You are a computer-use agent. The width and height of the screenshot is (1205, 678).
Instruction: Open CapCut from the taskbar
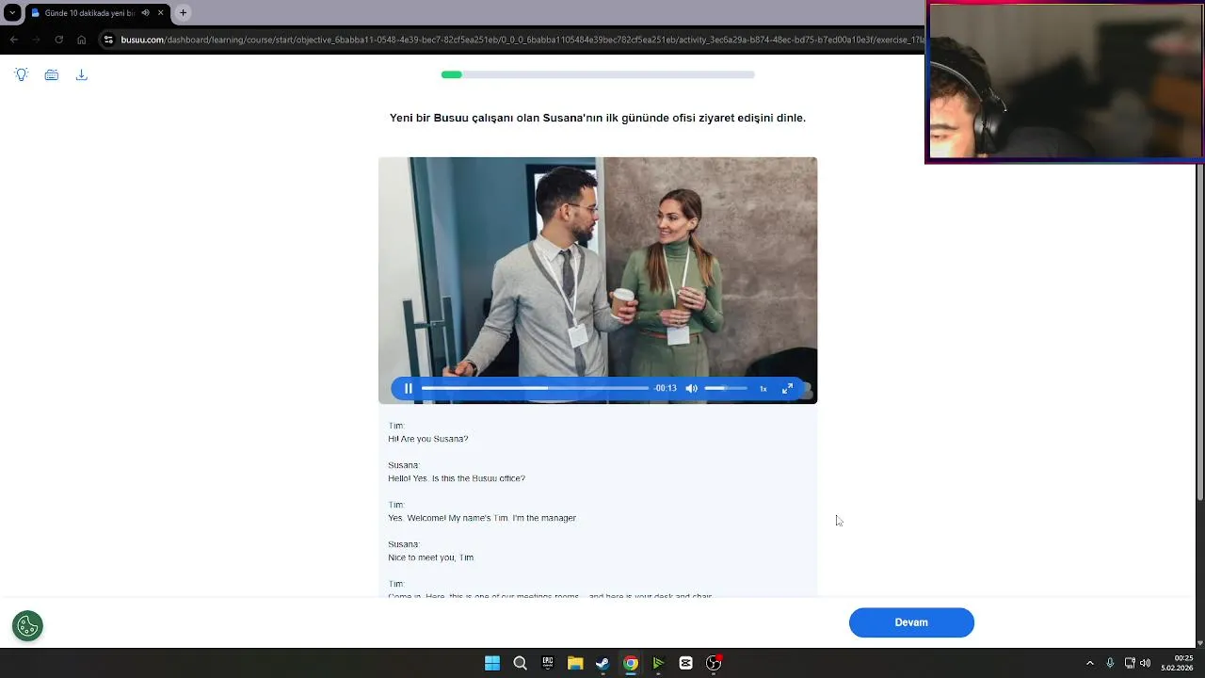point(685,663)
